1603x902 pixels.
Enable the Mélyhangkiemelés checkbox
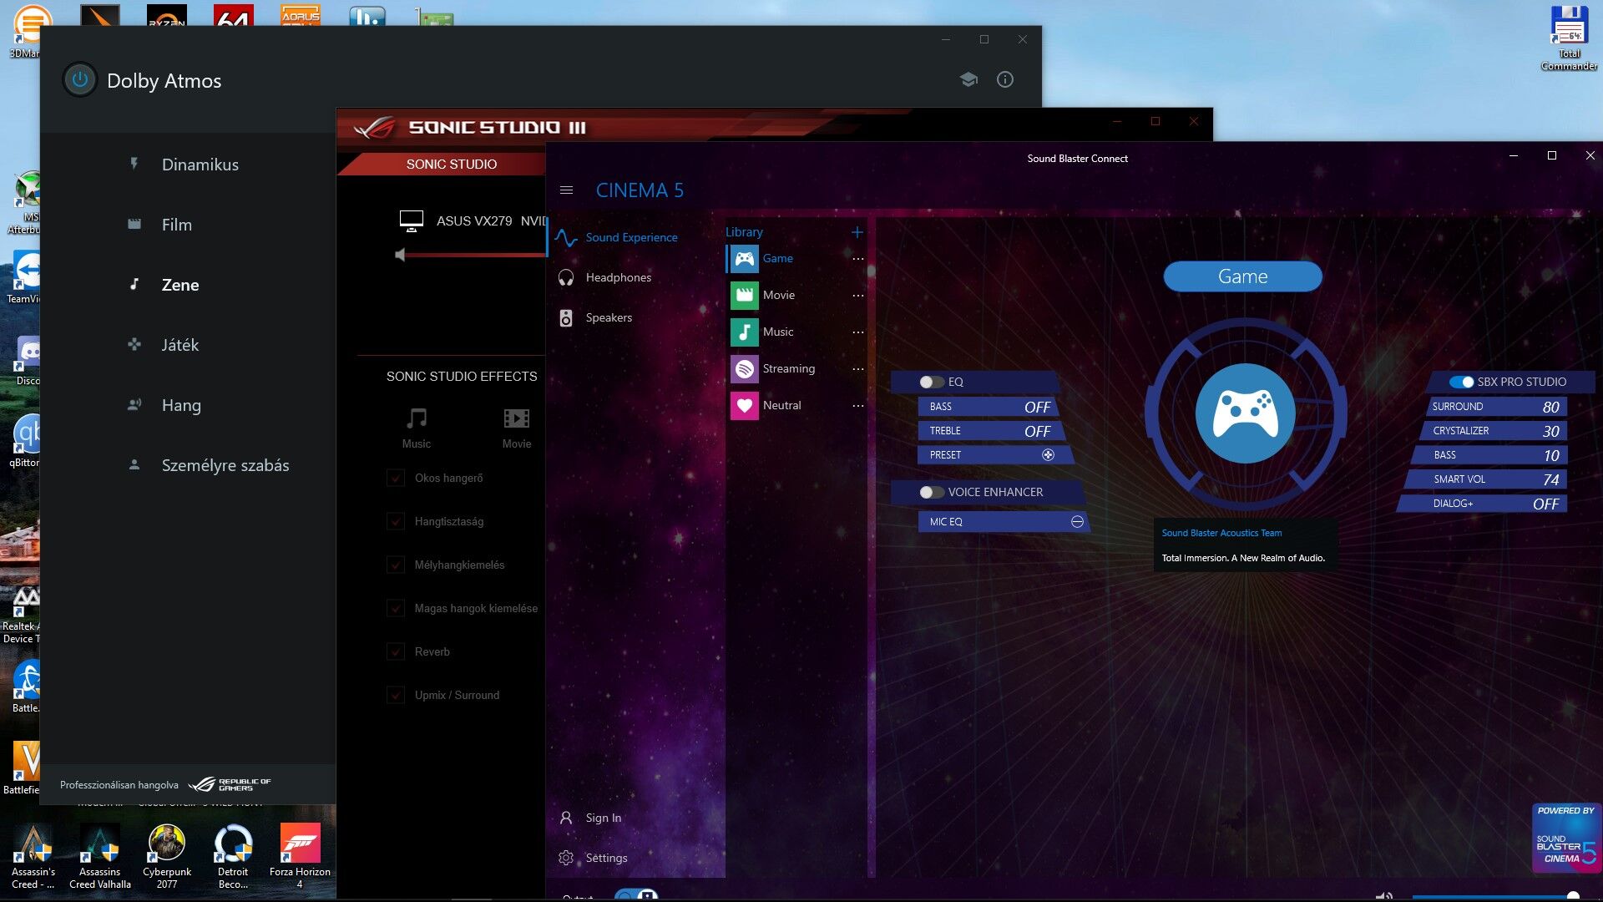pyautogui.click(x=396, y=565)
